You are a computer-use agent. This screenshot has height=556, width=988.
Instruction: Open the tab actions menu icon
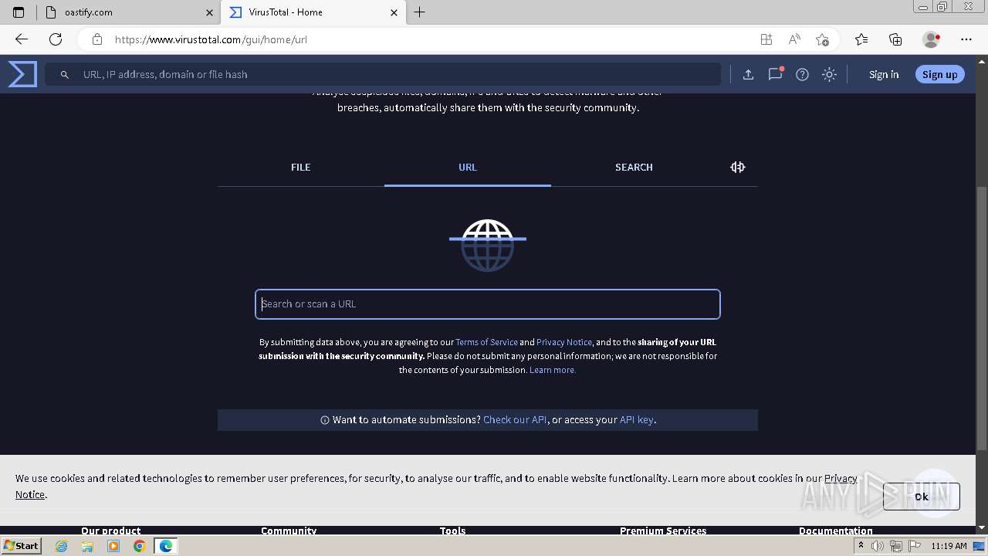(x=19, y=12)
